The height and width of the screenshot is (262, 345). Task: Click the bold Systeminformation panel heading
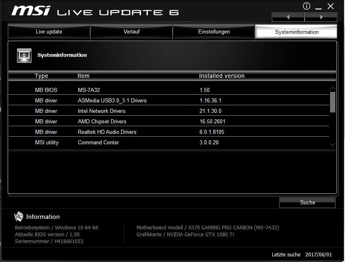point(62,55)
